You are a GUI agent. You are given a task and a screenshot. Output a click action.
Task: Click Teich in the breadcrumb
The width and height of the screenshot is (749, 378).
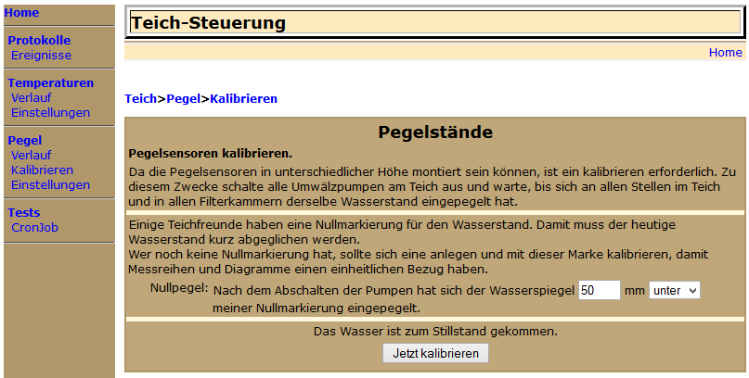[x=140, y=98]
